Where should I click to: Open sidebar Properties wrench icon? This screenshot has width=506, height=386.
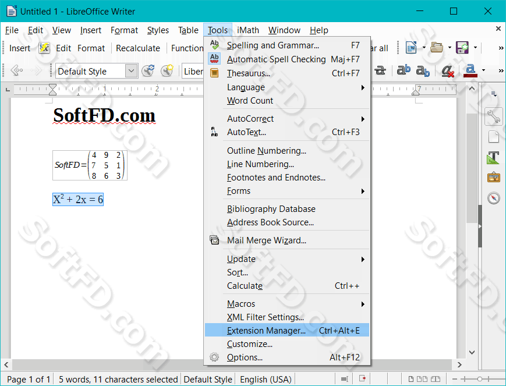coord(493,116)
